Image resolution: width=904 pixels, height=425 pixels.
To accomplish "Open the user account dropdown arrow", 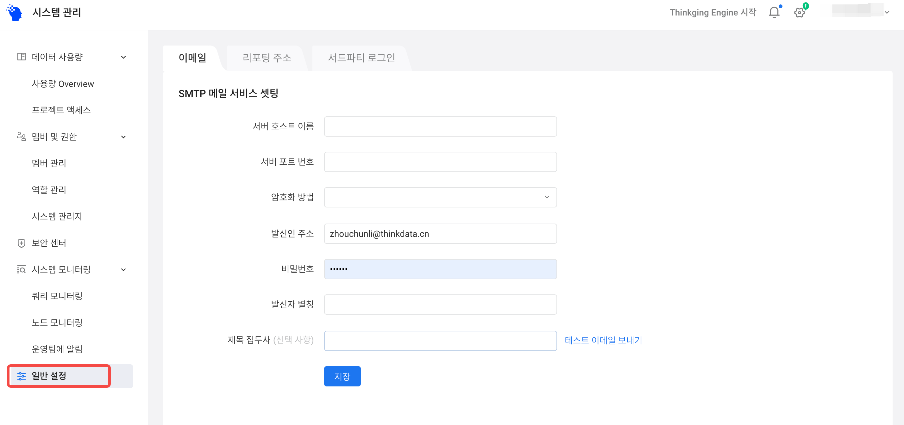I will (x=887, y=13).
